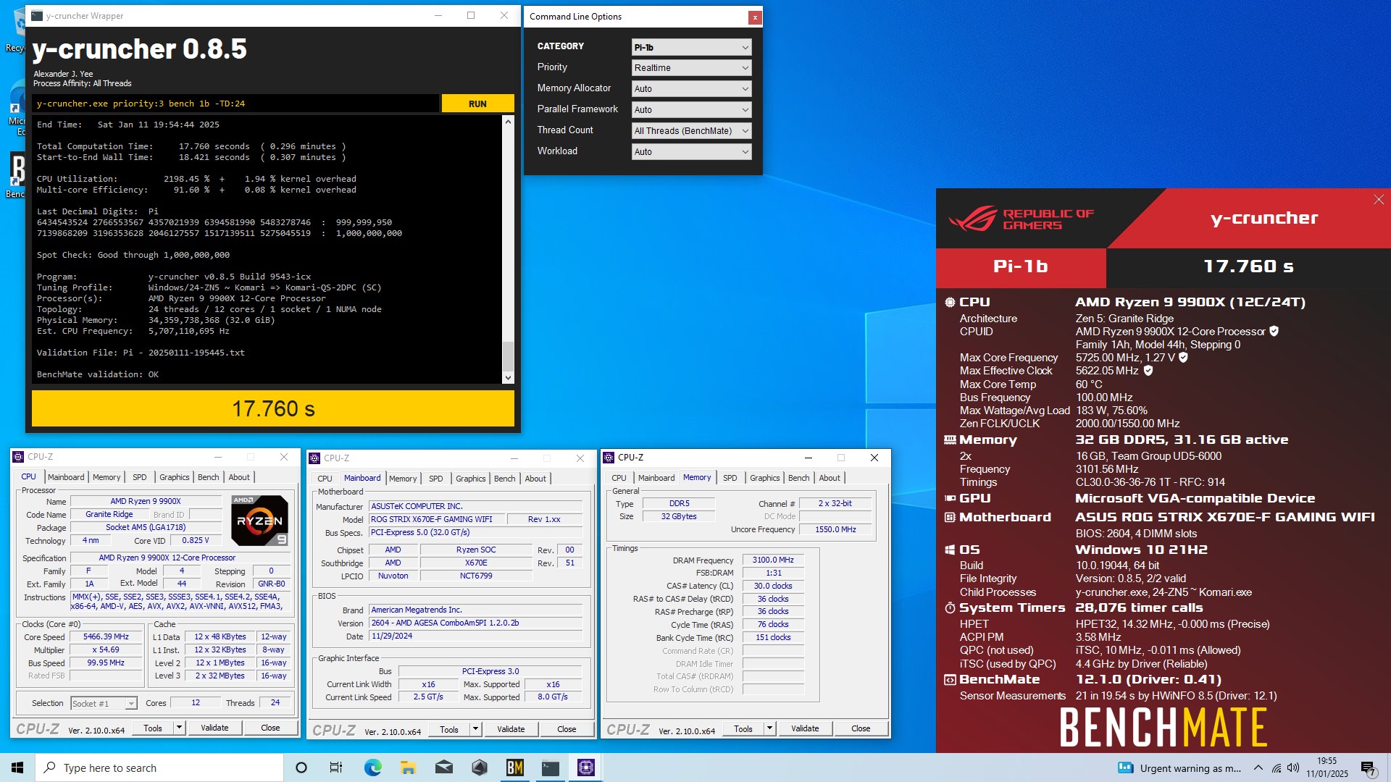Viewport: 1391px width, 782px height.
Task: Close the BenchMate result panel
Action: point(1378,200)
